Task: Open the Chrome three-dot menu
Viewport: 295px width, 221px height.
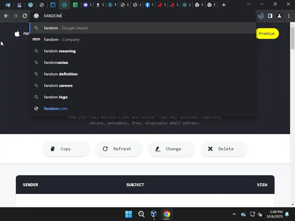Action: coord(289,16)
